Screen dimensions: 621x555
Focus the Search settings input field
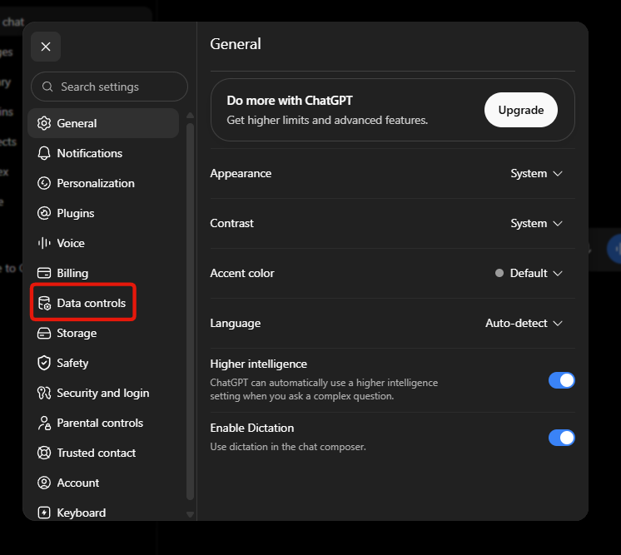[109, 87]
